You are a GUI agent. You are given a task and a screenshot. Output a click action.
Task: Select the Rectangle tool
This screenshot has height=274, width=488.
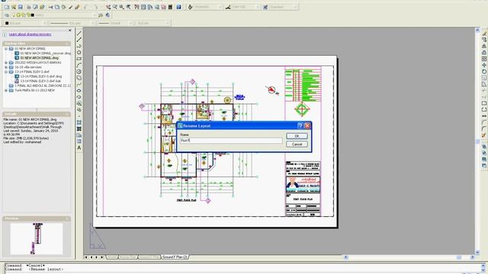(x=79, y=59)
